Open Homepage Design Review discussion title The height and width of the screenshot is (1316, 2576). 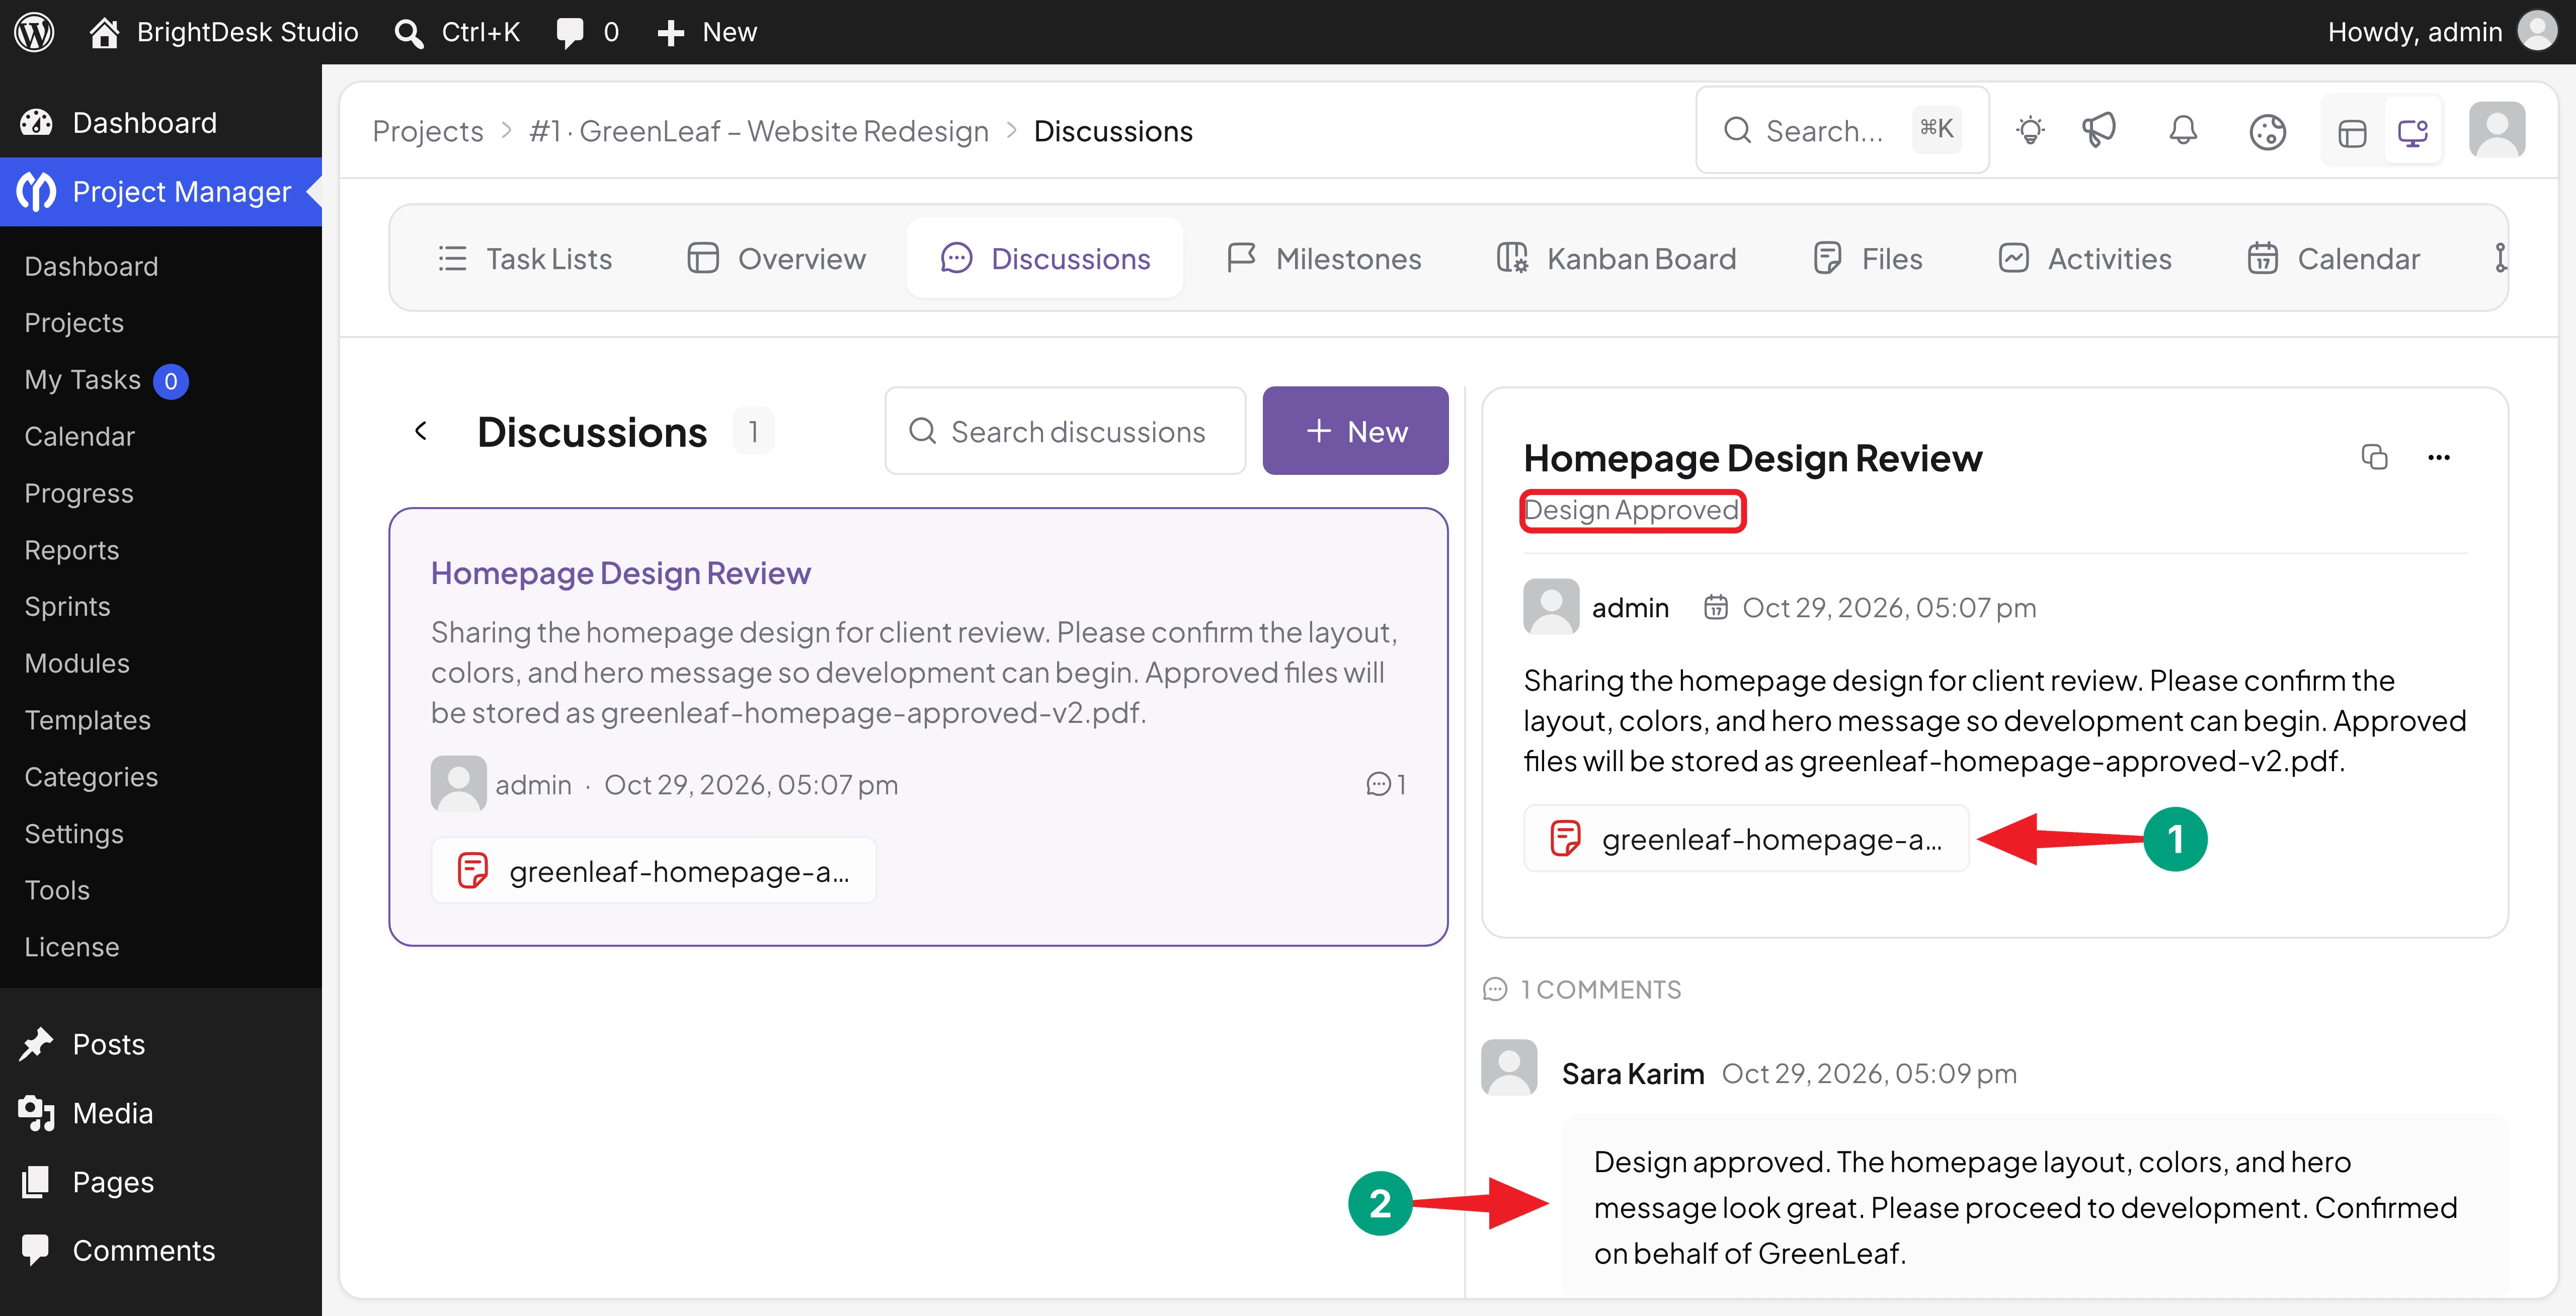(x=620, y=573)
